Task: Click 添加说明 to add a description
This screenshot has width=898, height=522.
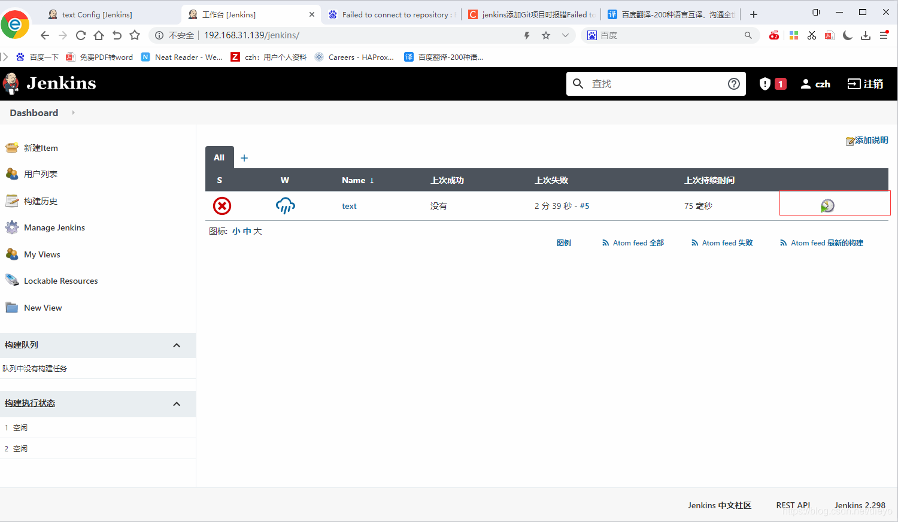Action: click(867, 140)
